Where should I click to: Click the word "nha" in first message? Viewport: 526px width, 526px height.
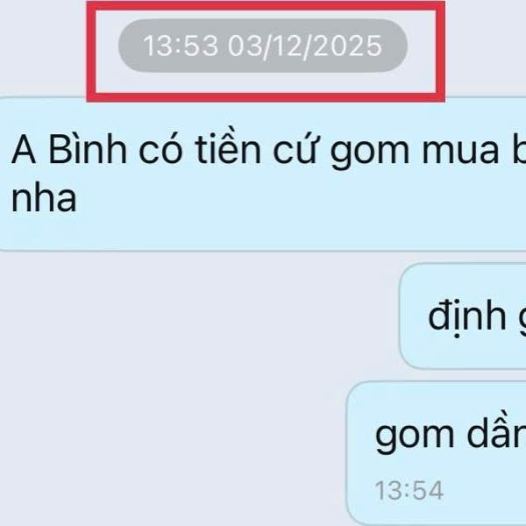44,198
